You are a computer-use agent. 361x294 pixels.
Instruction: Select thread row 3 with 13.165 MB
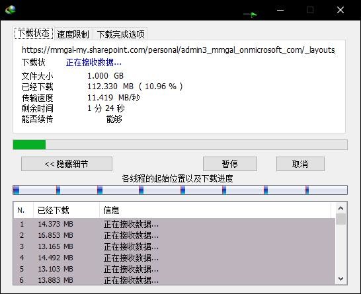tap(174, 246)
